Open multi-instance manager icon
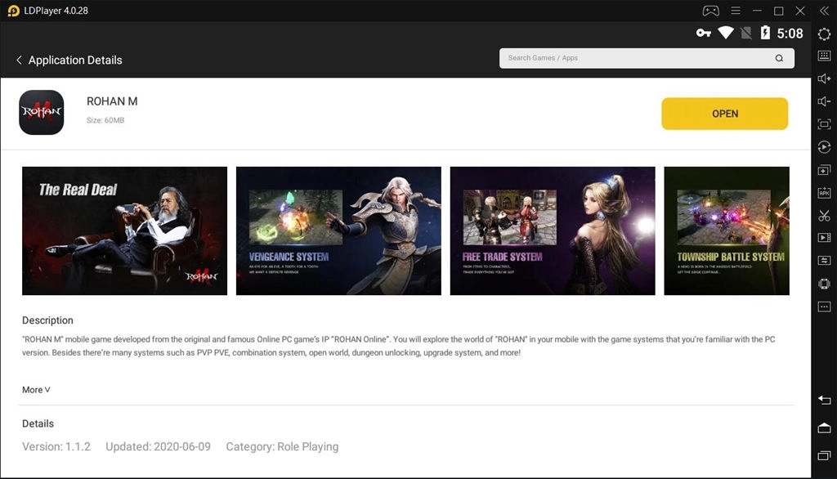Viewport: 837px width, 479px height. click(824, 170)
